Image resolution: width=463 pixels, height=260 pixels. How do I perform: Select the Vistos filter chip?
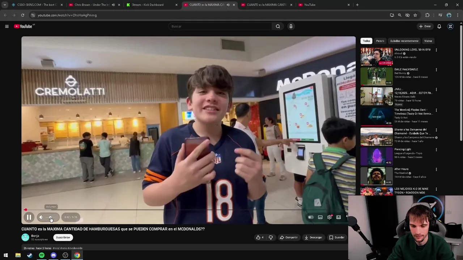pos(428,41)
